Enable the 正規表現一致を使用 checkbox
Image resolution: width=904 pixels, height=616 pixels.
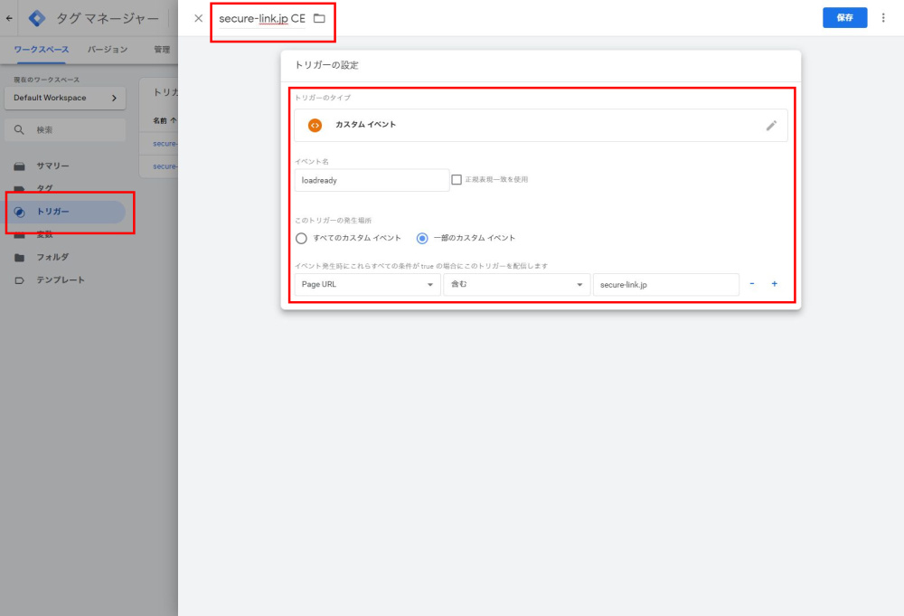click(x=457, y=179)
